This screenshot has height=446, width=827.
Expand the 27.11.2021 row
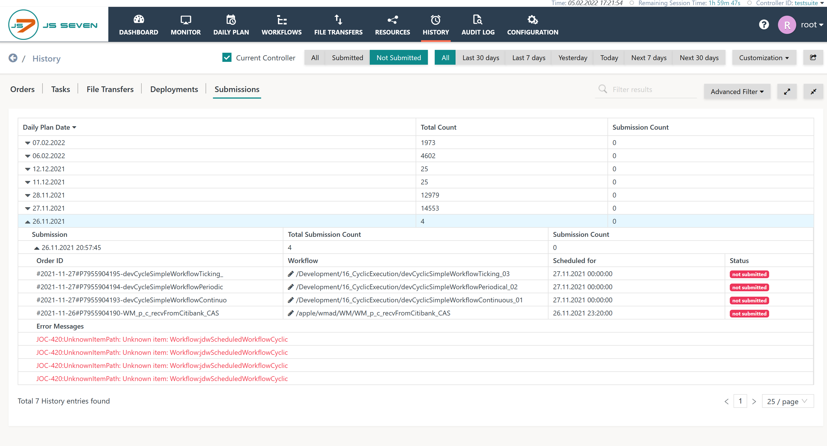pyautogui.click(x=28, y=209)
